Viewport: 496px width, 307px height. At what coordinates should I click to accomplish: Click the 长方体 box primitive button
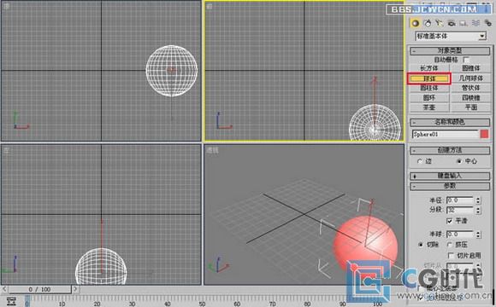click(x=429, y=68)
